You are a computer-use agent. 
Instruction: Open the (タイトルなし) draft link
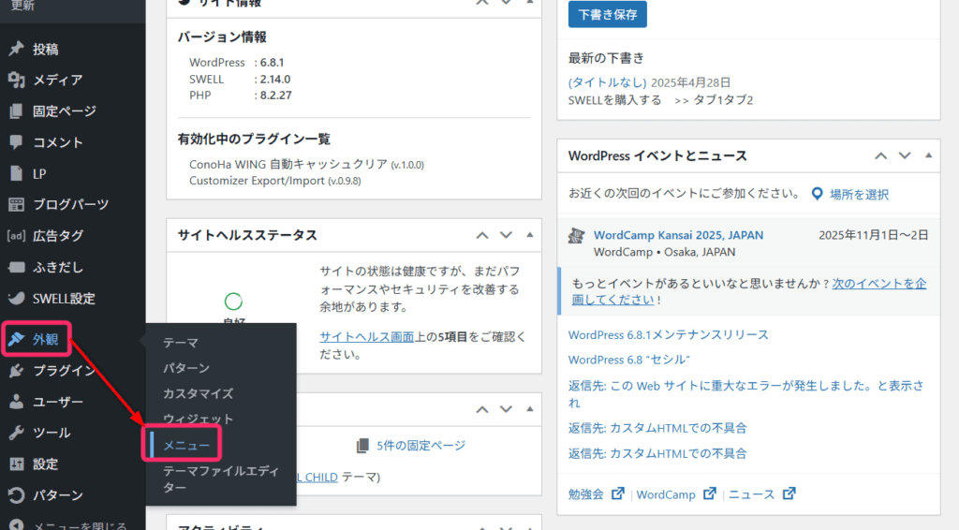[x=607, y=82]
